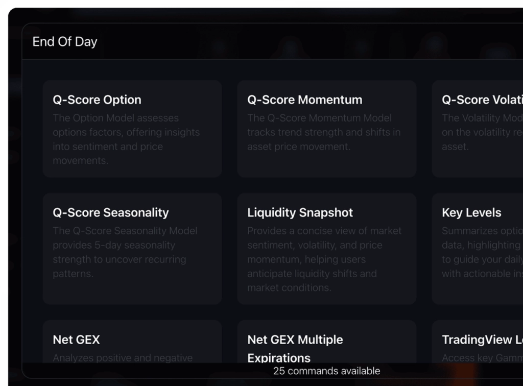Image resolution: width=523 pixels, height=386 pixels.
Task: Select Net GEX Multiple Expirations card
Action: coord(327,342)
